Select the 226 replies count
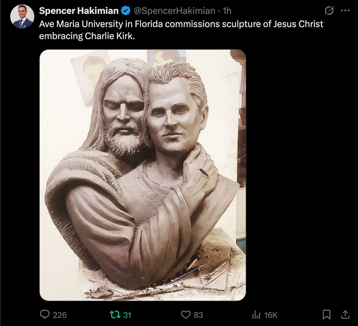The height and width of the screenshot is (326, 358). (60, 315)
